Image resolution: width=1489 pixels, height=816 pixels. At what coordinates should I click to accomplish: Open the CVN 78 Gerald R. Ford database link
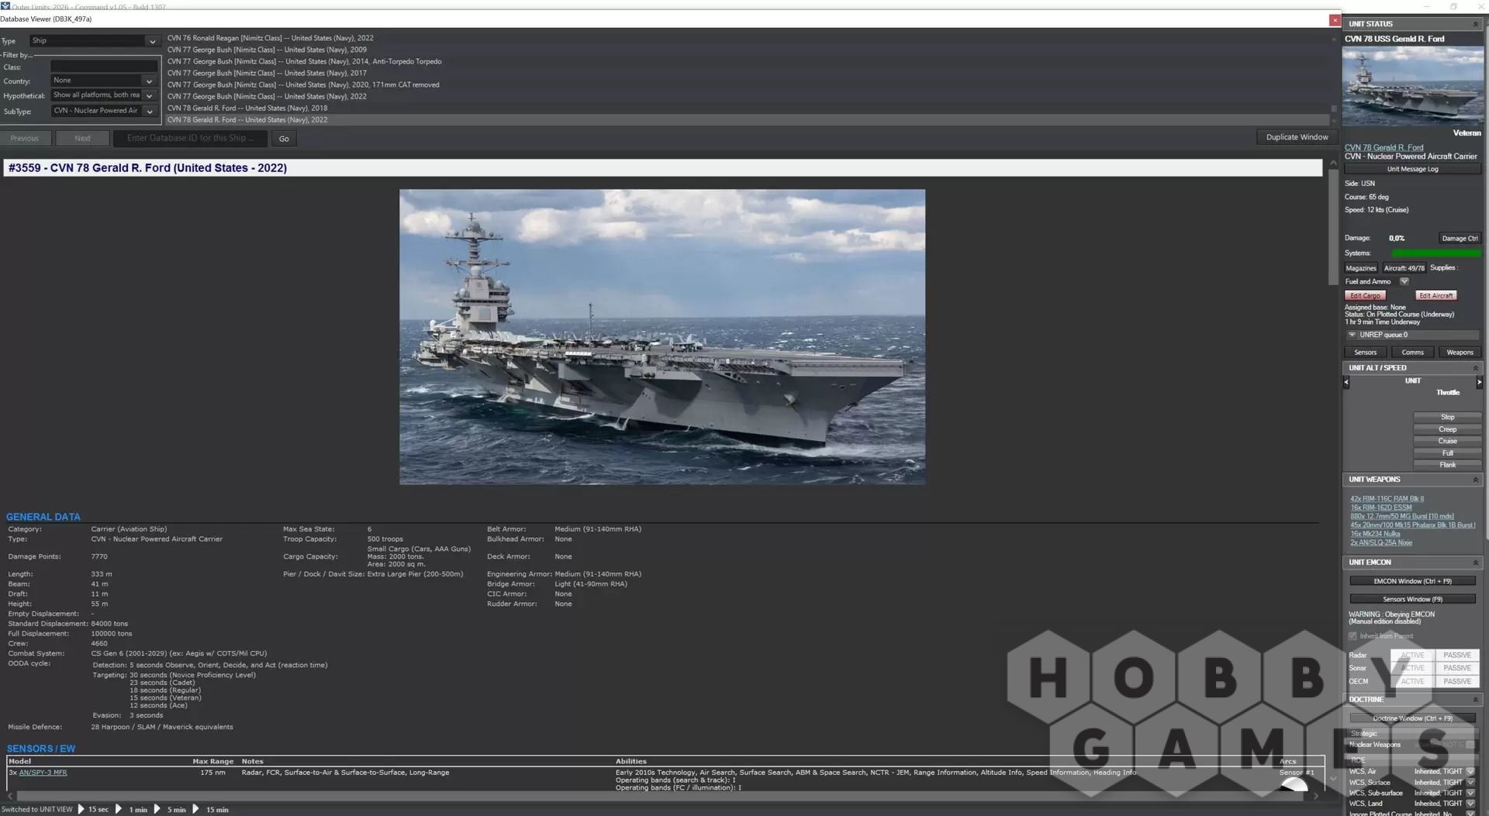pyautogui.click(x=1384, y=147)
